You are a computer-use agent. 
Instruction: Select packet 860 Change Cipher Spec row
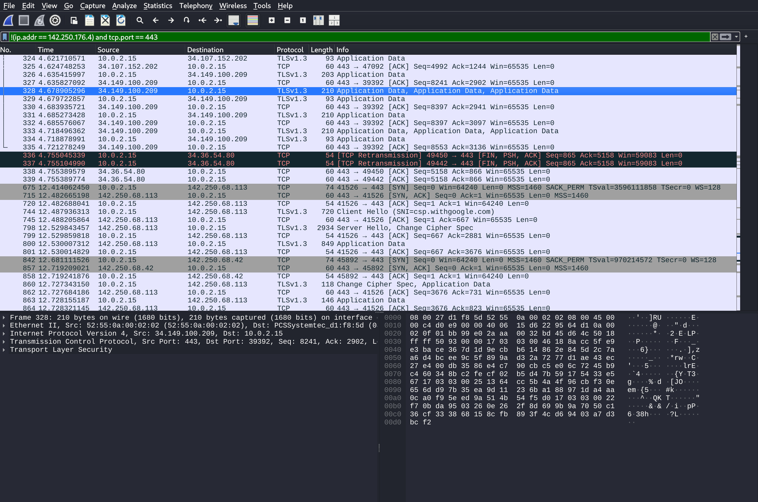click(368, 284)
